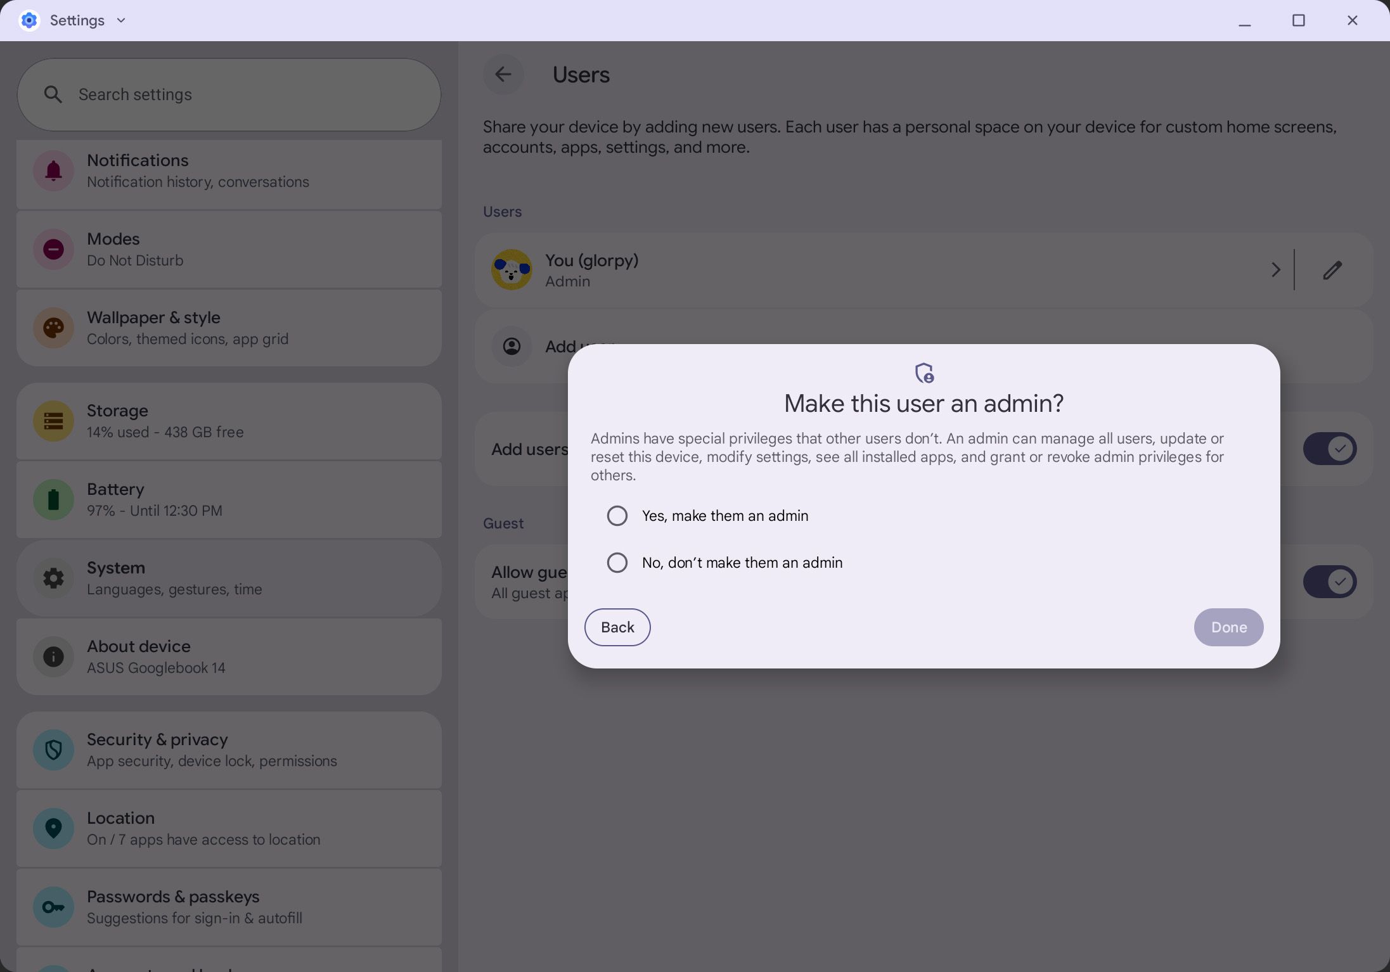This screenshot has height=972, width=1390.
Task: Open Modes Do Not Disturb icon
Action: click(53, 249)
